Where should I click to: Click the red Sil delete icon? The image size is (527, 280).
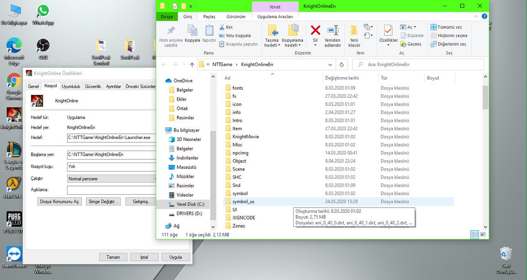click(315, 30)
